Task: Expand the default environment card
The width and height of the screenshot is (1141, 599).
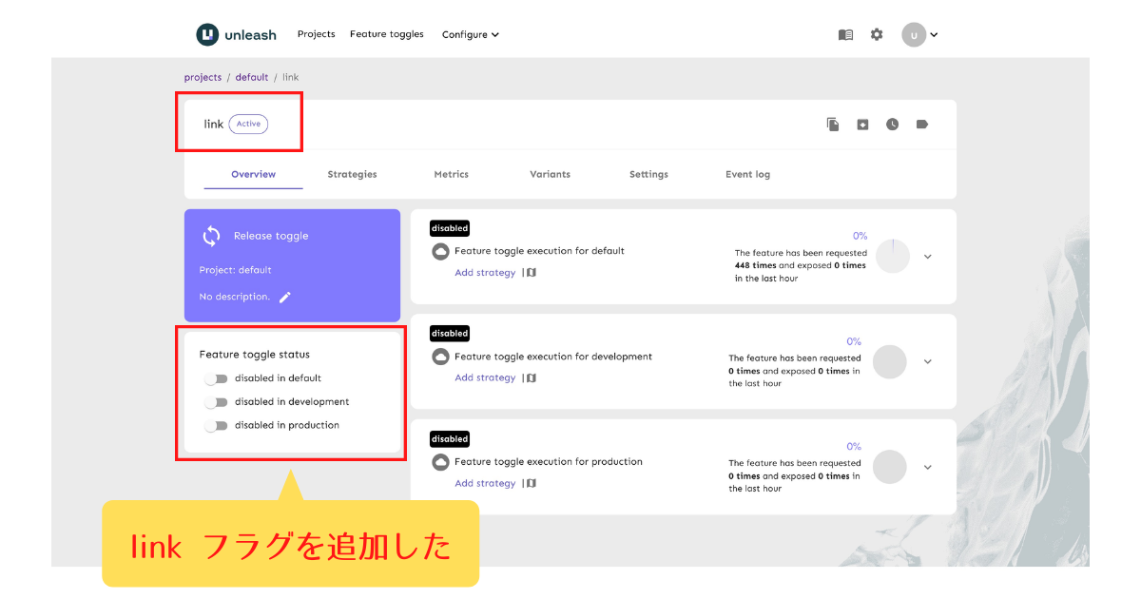Action: click(928, 257)
